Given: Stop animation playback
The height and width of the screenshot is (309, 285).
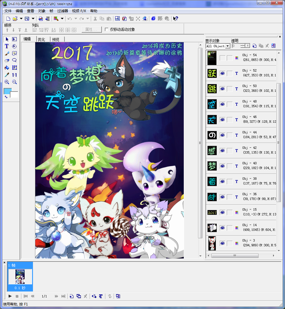Looking at the screenshot, I should [x=17, y=296].
